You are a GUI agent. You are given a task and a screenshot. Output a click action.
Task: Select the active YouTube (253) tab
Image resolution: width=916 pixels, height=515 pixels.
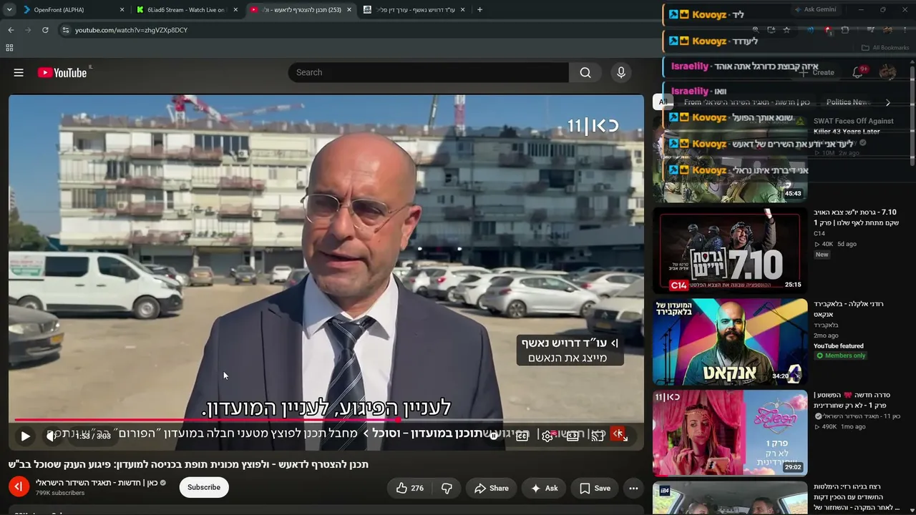click(x=301, y=10)
